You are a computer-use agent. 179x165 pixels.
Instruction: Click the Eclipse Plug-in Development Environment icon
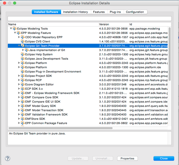(x=23, y=72)
